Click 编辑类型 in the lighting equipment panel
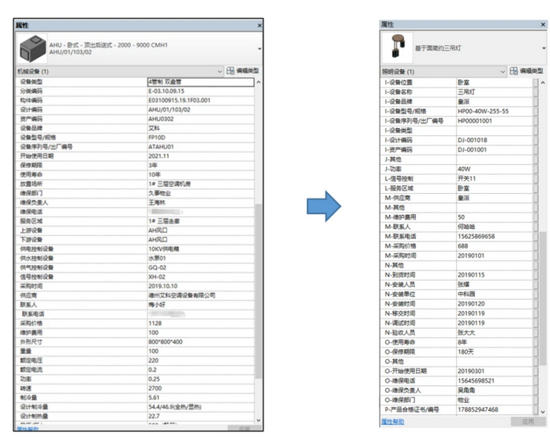This screenshot has width=550, height=439. click(526, 71)
